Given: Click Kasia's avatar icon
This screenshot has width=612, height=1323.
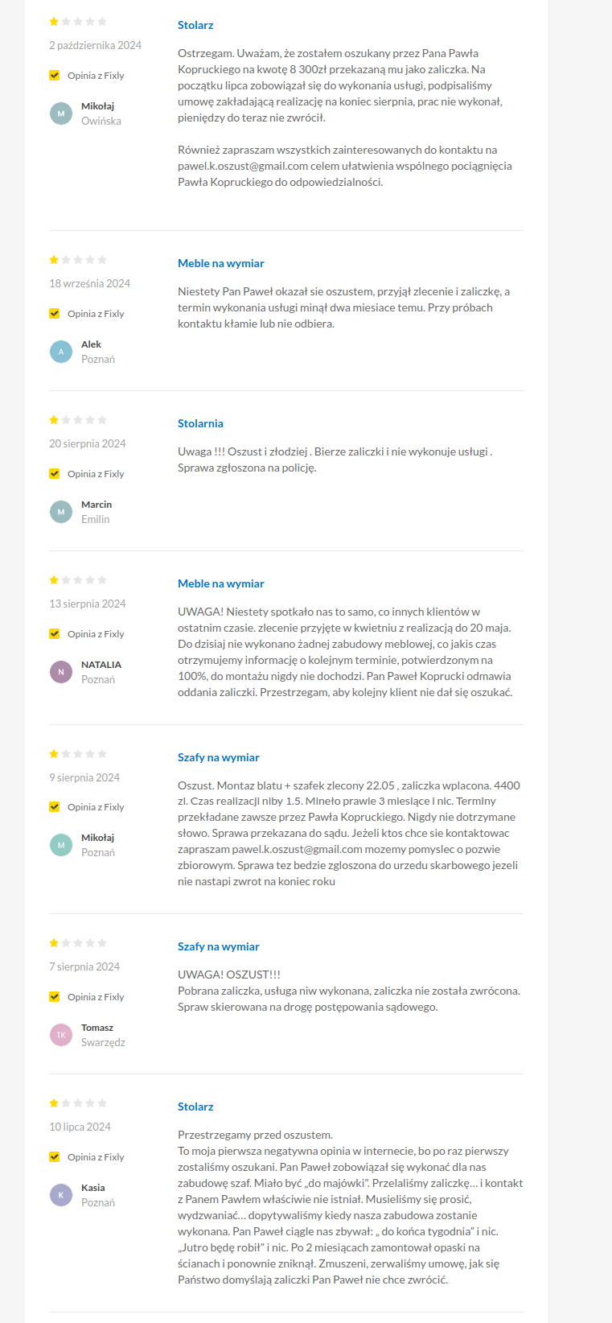Looking at the screenshot, I should point(61,1195).
